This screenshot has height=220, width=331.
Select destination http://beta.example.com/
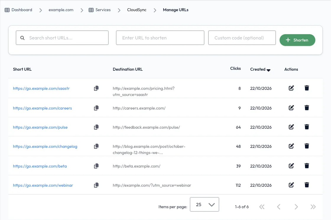[136, 166]
